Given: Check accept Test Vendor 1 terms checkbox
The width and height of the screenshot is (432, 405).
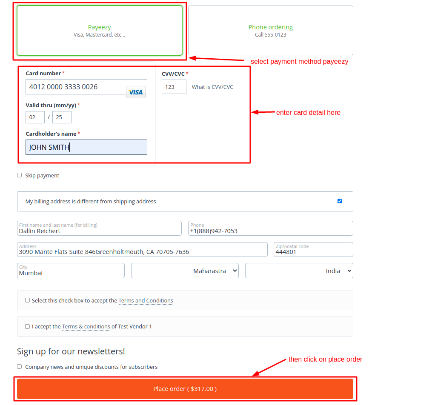Looking at the screenshot, I should click(27, 327).
